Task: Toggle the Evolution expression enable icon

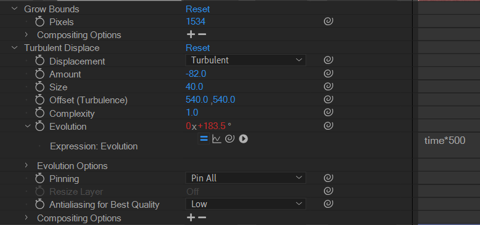Action: pyautogui.click(x=204, y=139)
